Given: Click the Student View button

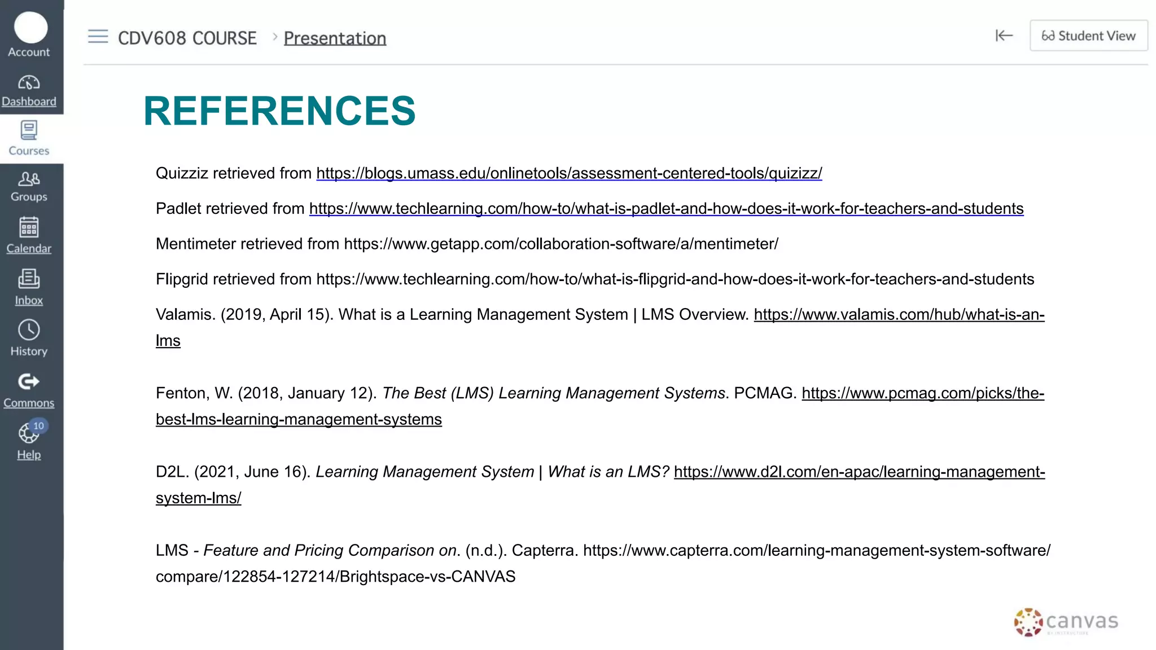Looking at the screenshot, I should pos(1088,36).
